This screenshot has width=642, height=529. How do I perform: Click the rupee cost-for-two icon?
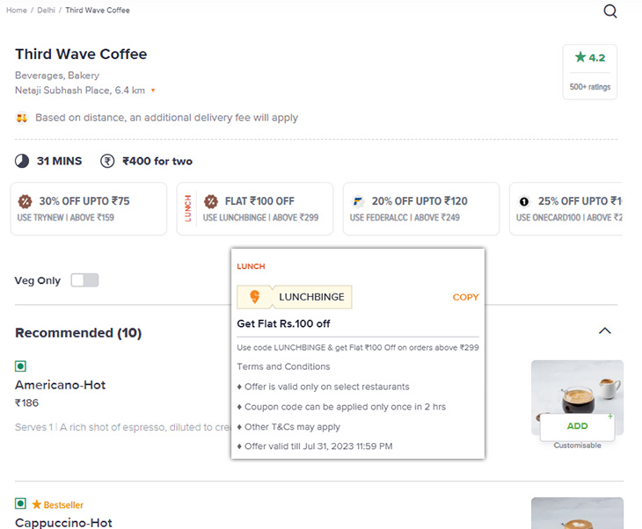107,161
